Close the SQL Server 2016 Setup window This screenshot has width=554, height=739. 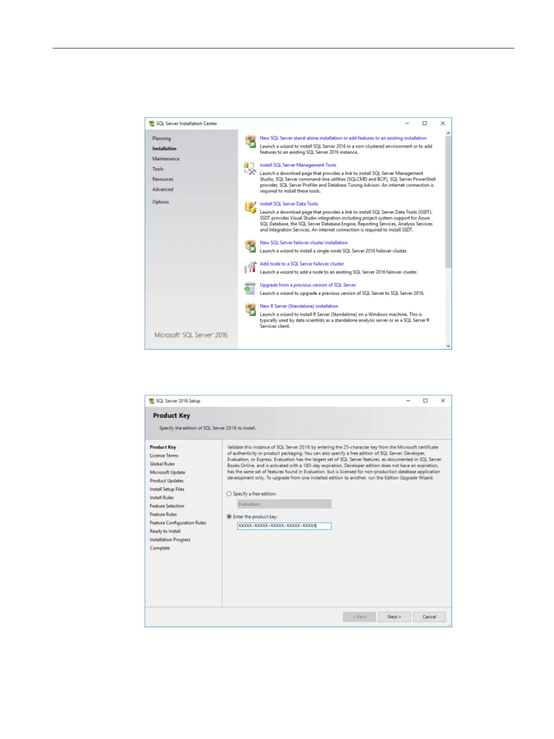(443, 400)
